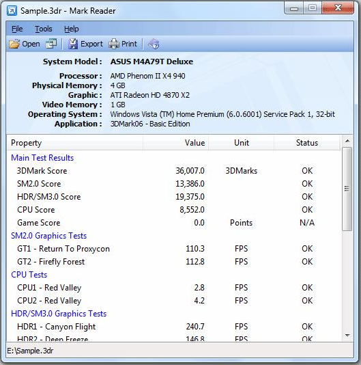Click the AMD Phenom II X4 940 text
Screen dimensions: 361x365
point(147,76)
